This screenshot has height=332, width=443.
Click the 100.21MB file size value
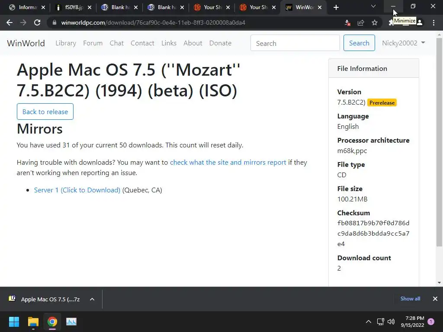[352, 199]
